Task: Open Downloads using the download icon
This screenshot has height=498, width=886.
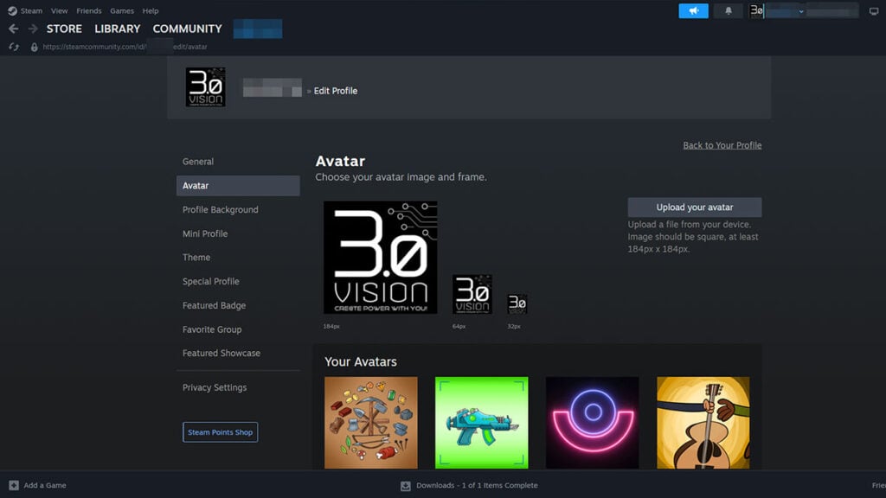Action: click(405, 485)
